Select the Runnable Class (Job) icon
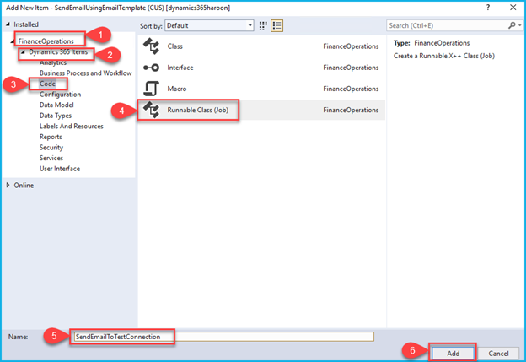Image resolution: width=526 pixels, height=362 pixels. (152, 110)
